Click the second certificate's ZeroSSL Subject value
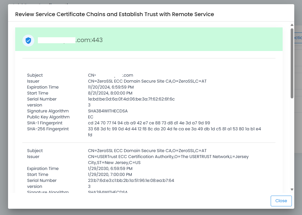The width and height of the screenshot is (302, 215). pyautogui.click(x=147, y=151)
